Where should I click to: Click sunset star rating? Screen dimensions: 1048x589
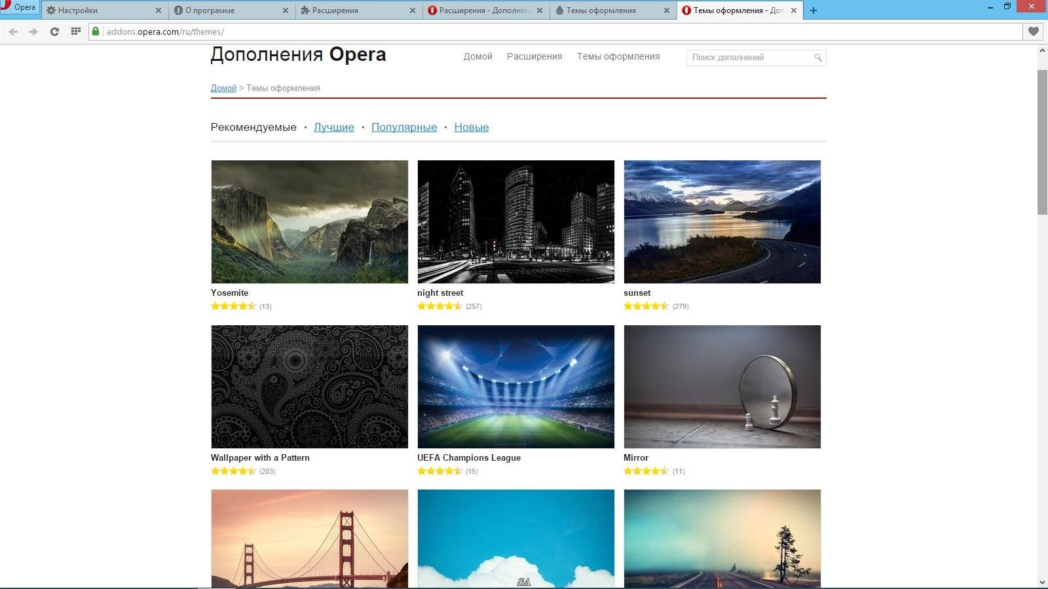(x=646, y=306)
